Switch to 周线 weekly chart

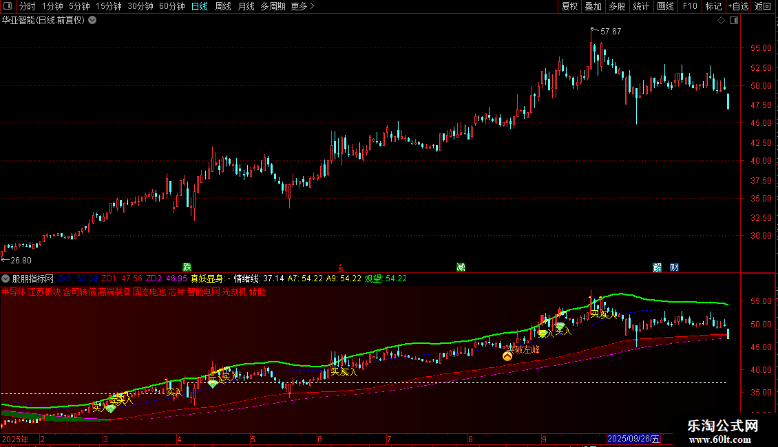[223, 6]
